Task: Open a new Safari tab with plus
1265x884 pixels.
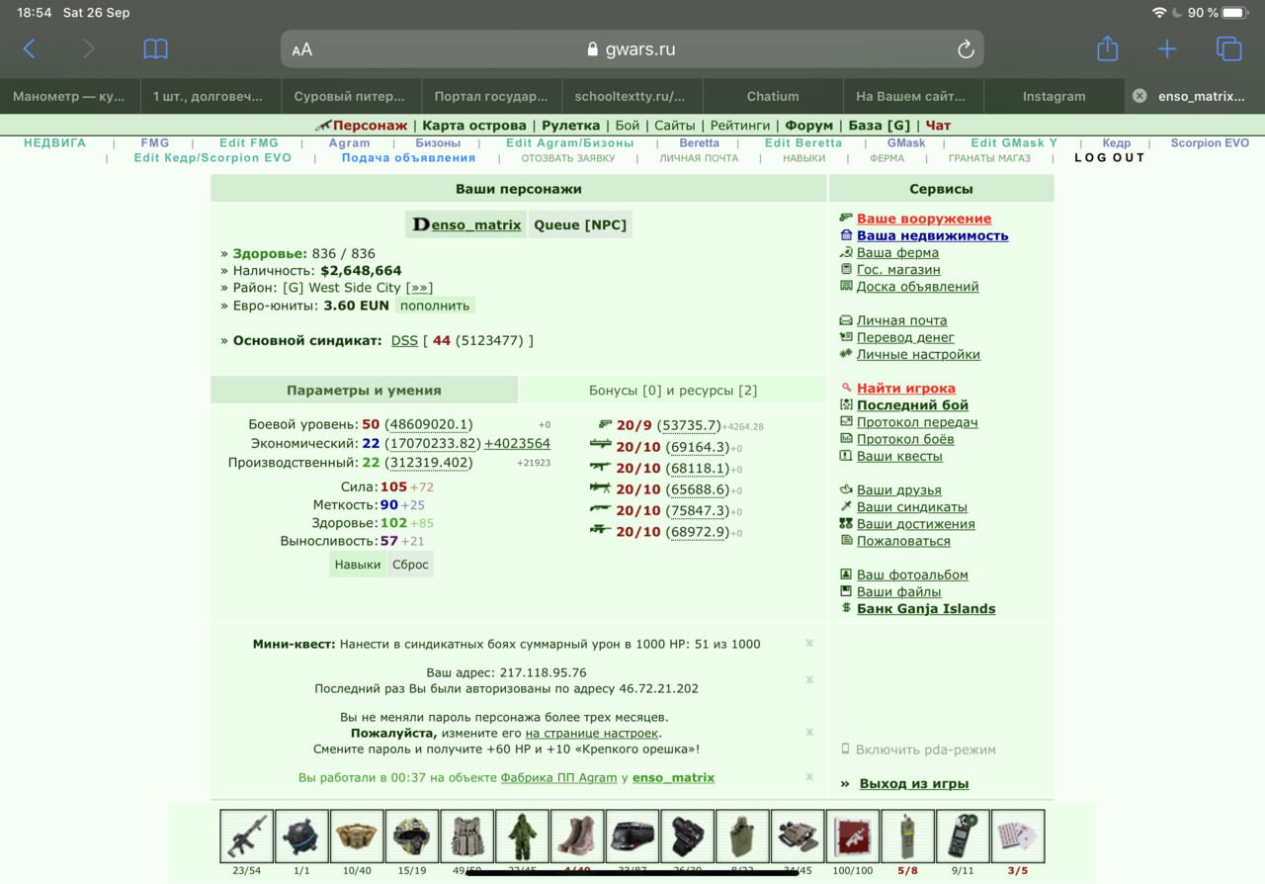Action: tap(1167, 48)
